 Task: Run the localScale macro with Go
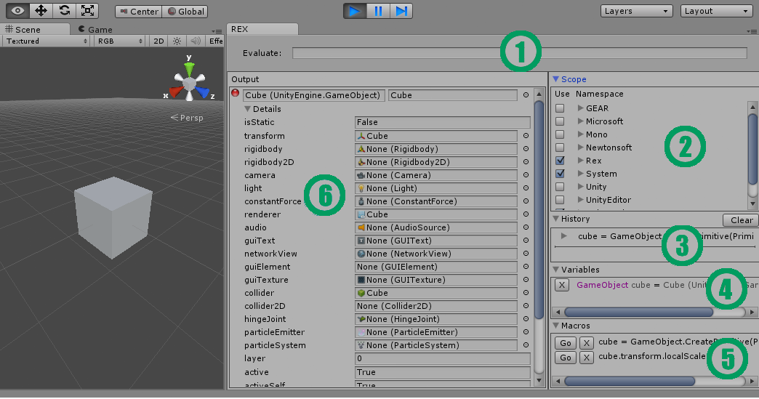click(566, 358)
